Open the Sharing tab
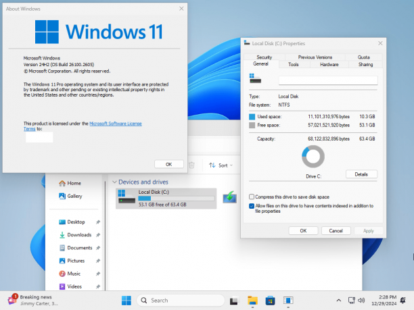The image size is (414, 310). click(366, 64)
